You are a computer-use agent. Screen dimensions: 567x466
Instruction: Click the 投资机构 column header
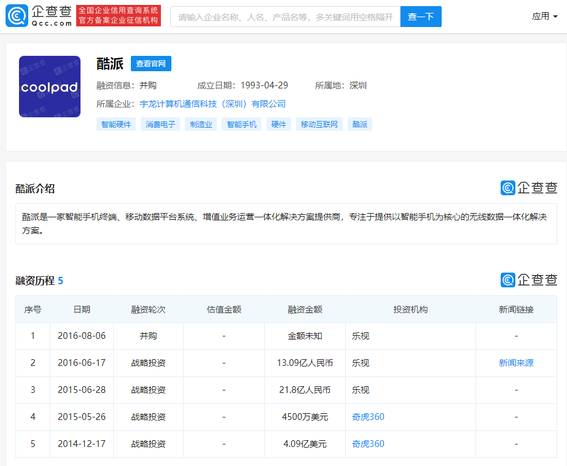[410, 309]
